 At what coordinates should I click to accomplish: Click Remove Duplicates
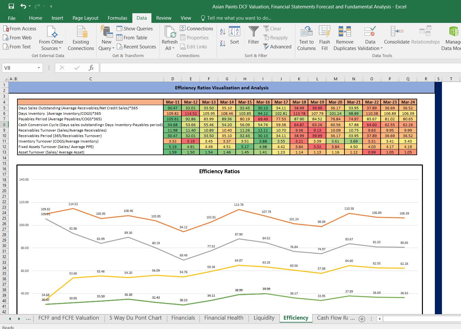coord(345,38)
